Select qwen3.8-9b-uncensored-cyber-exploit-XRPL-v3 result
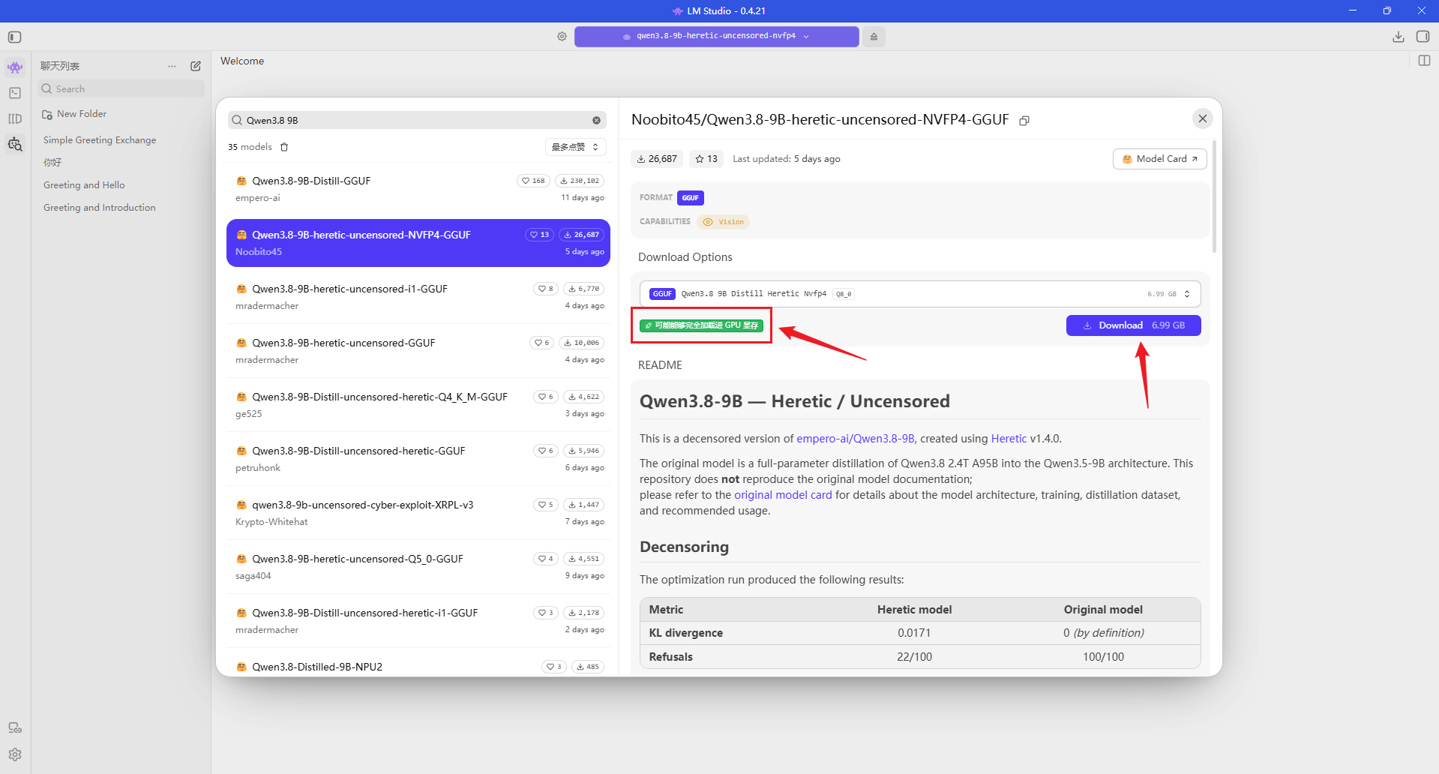Image resolution: width=1439 pixels, height=774 pixels. (418, 513)
